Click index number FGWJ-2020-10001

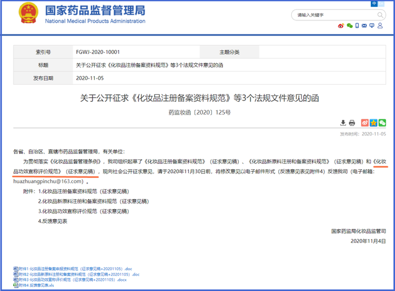tap(98, 52)
